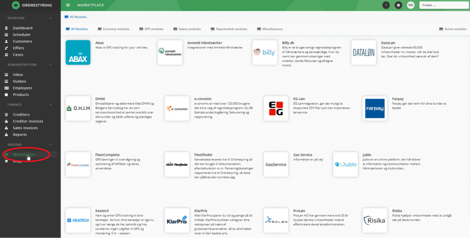Click the Gas Service module title
The height and width of the screenshot is (238, 470).
click(x=303, y=155)
